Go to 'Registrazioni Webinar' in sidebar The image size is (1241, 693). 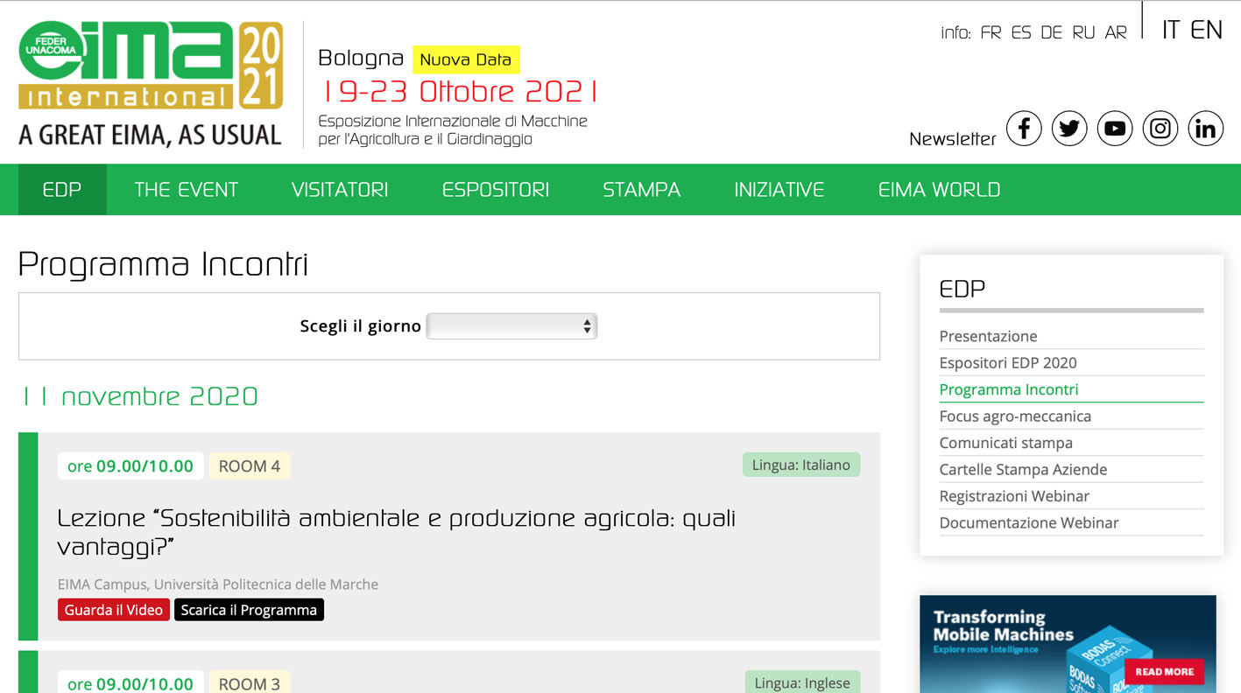[1014, 496]
